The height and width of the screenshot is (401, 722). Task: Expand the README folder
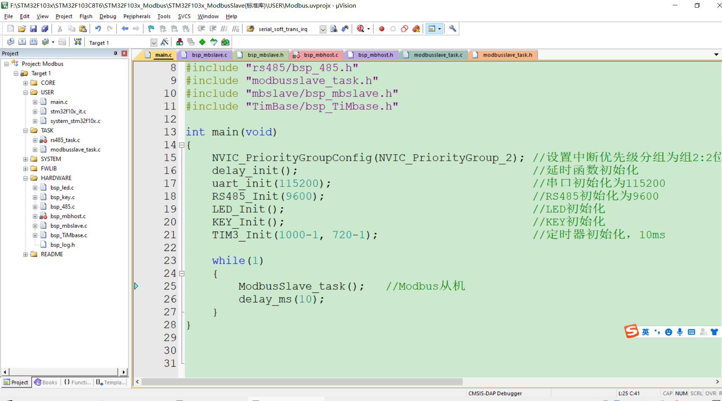(x=26, y=254)
